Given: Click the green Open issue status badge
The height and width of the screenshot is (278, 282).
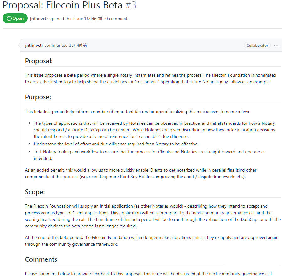Looking at the screenshot, I should click(15, 19).
